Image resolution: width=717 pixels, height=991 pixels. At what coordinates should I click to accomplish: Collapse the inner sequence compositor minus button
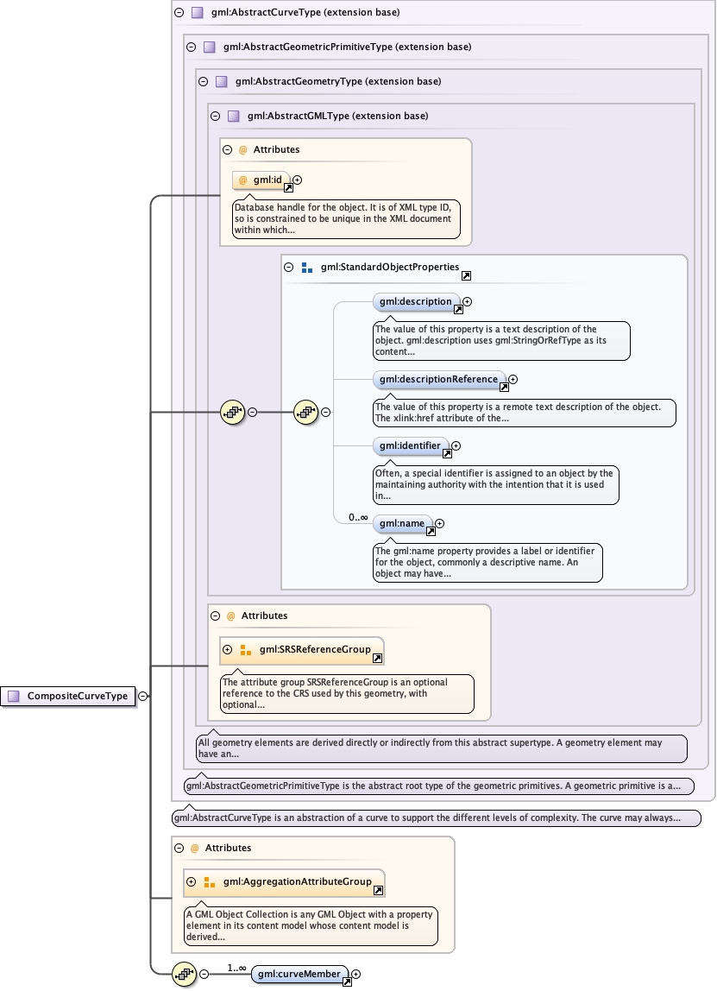tap(326, 413)
